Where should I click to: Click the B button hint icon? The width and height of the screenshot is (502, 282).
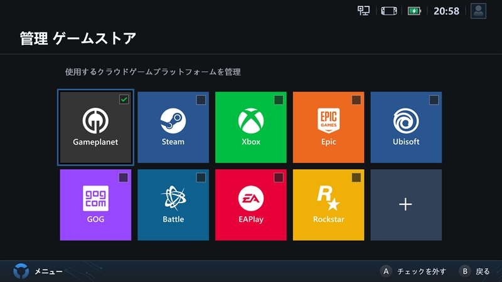464,271
